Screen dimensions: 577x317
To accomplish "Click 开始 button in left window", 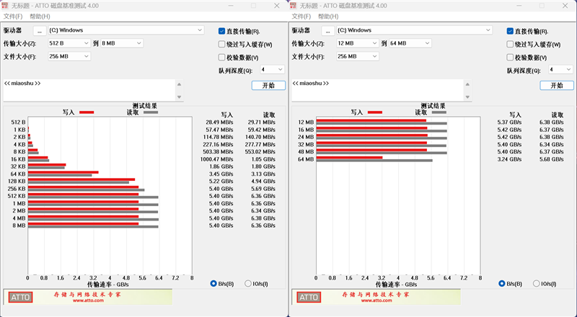I will pyautogui.click(x=268, y=85).
